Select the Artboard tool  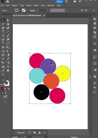click(8, 67)
